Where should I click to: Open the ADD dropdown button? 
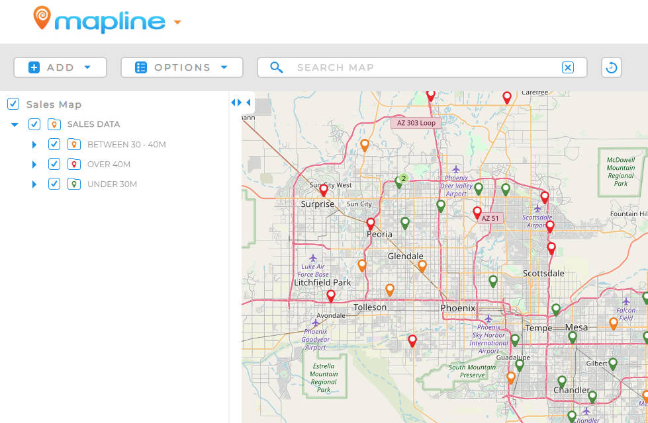click(60, 67)
